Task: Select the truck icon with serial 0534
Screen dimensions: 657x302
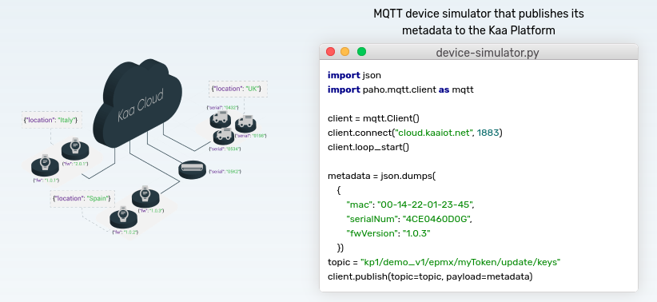Action: tap(224, 136)
